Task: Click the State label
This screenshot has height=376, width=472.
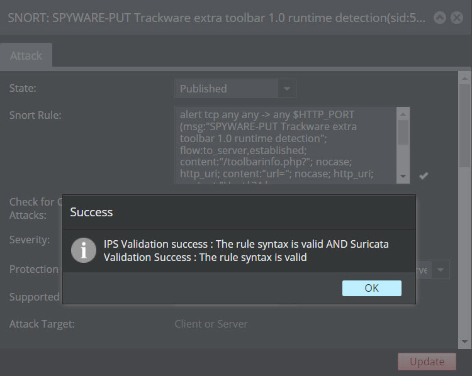Action: coord(23,88)
